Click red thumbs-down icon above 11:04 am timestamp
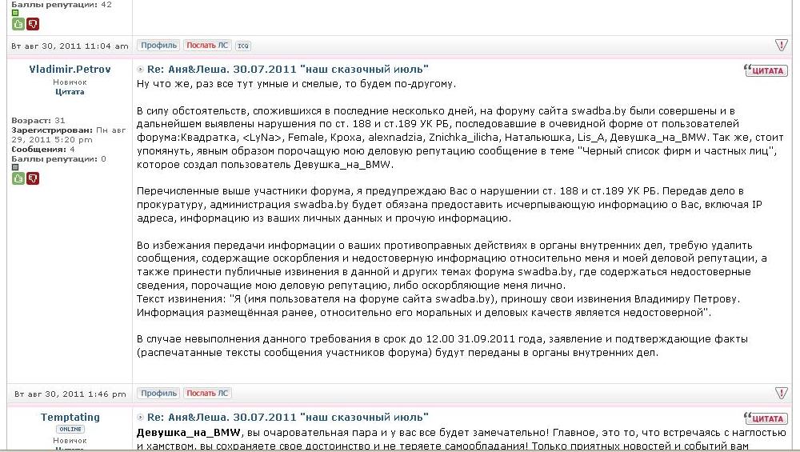Screen dimensions: 800x452 click(33, 24)
